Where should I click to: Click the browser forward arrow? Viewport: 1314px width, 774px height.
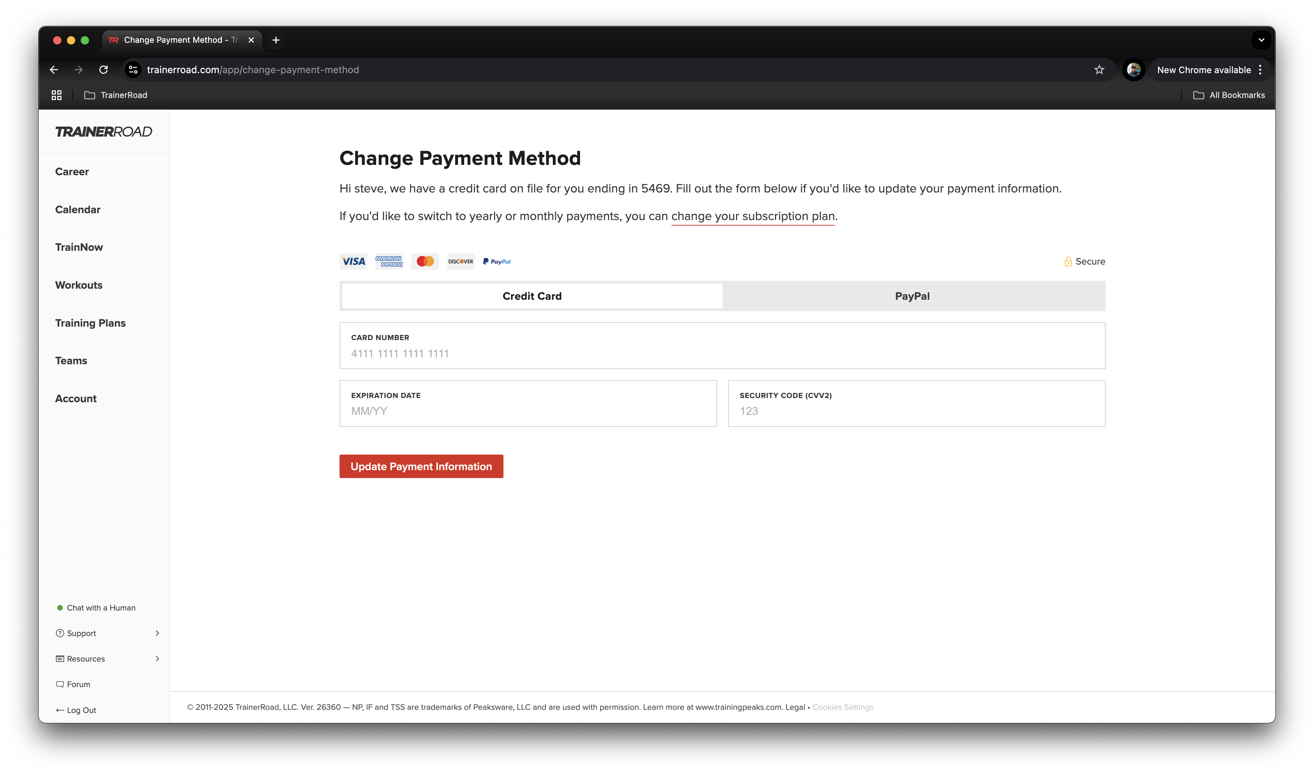[x=78, y=70]
